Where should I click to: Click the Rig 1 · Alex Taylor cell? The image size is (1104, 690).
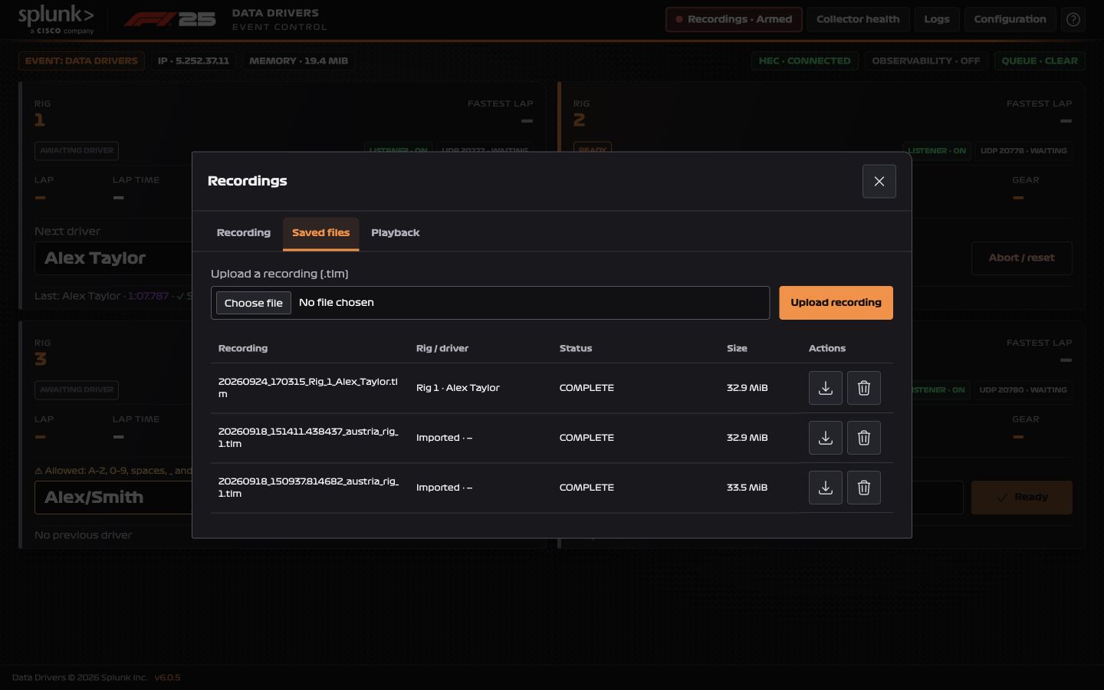click(458, 388)
